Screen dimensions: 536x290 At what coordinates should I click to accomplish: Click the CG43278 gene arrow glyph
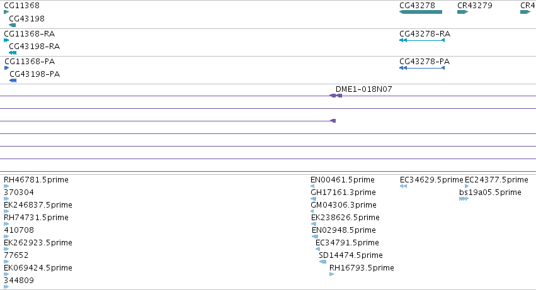[x=421, y=12]
